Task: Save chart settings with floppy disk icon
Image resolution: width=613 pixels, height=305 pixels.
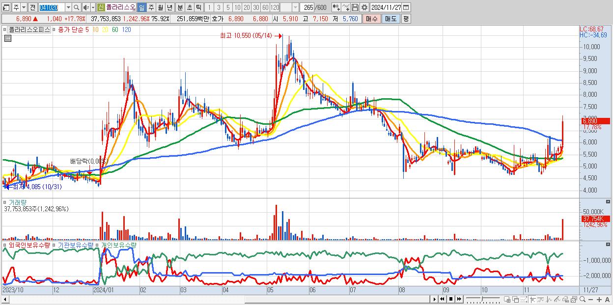Action: tap(355, 7)
